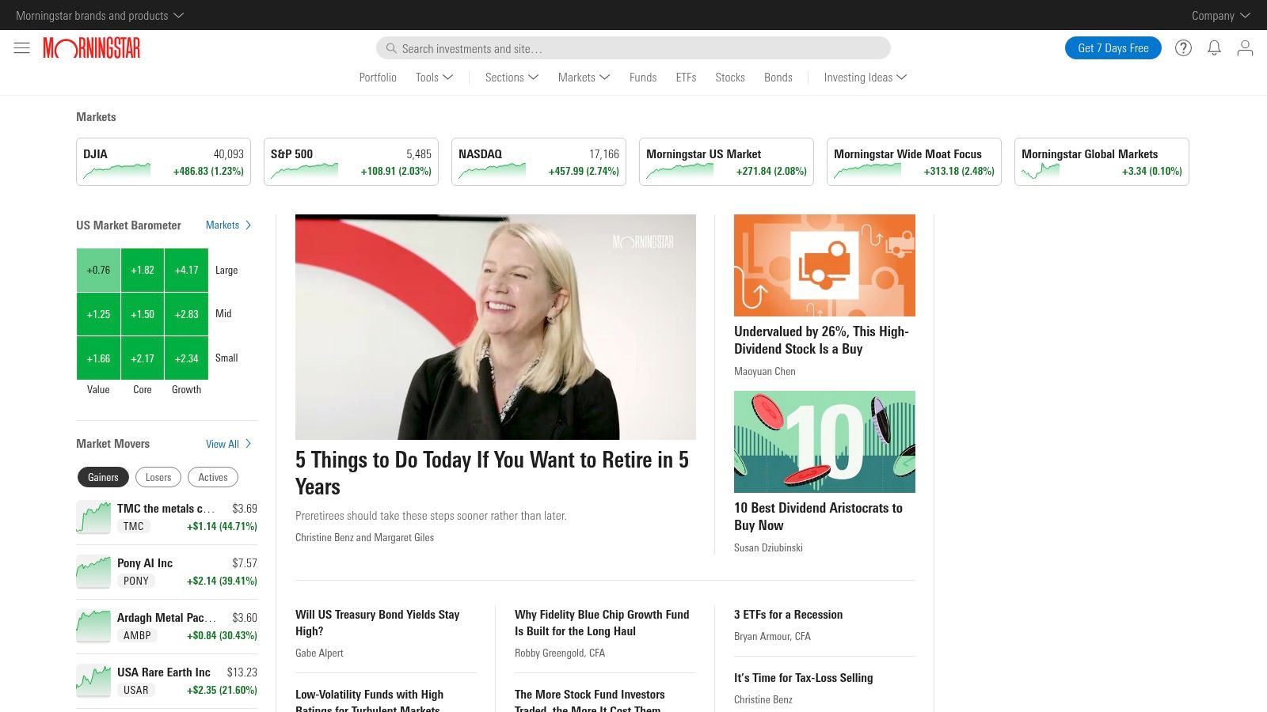Open Will US Treasury Bond Yields article
Screen dimensions: 1267x712
(x=377, y=623)
